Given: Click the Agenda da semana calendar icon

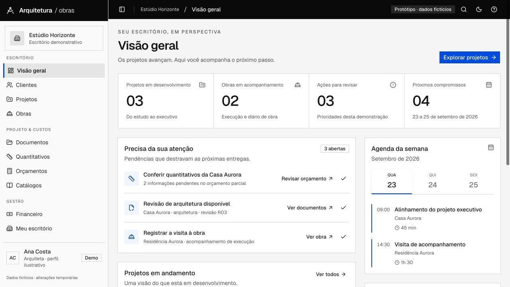Looking at the screenshot, I should coord(491,147).
